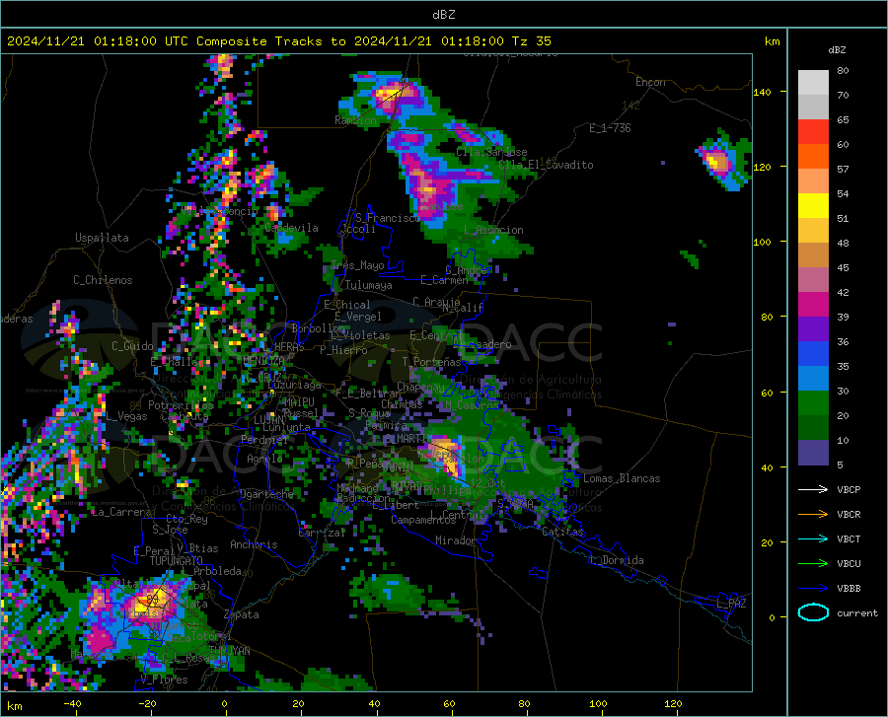Viewport: 888px width, 717px height.
Task: Click the 'Tres_Mayo' place label
Action: tap(357, 265)
